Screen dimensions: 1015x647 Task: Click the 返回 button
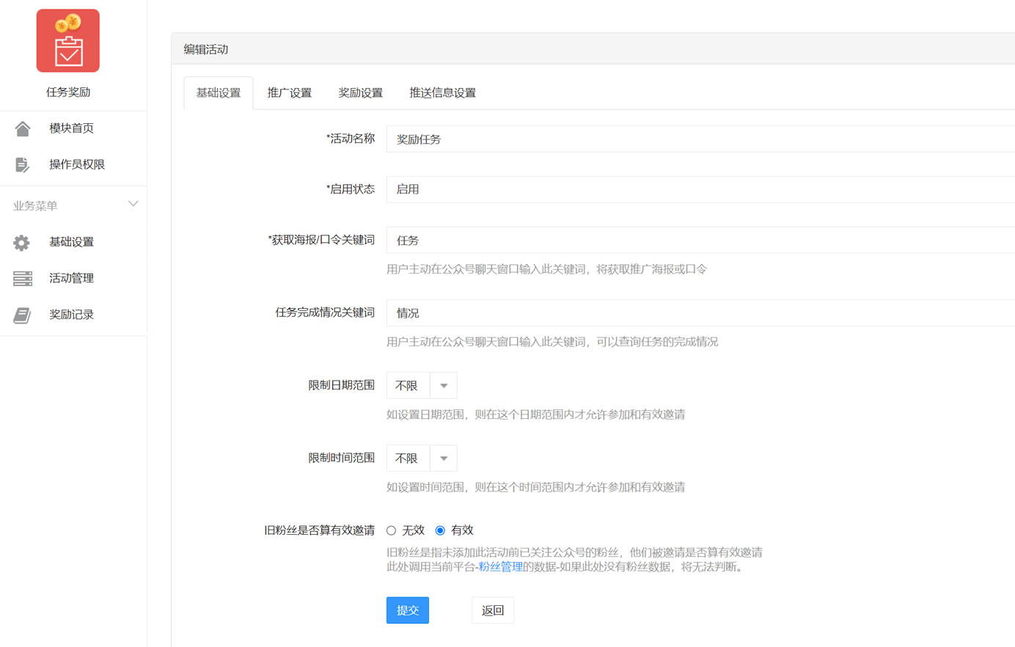[493, 610]
